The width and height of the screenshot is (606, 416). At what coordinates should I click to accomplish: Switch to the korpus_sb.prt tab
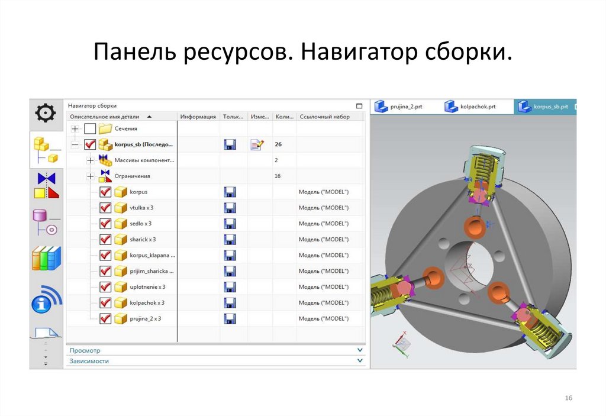(544, 107)
